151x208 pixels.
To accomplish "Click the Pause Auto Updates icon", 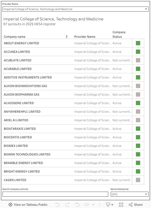I will click(87, 205).
